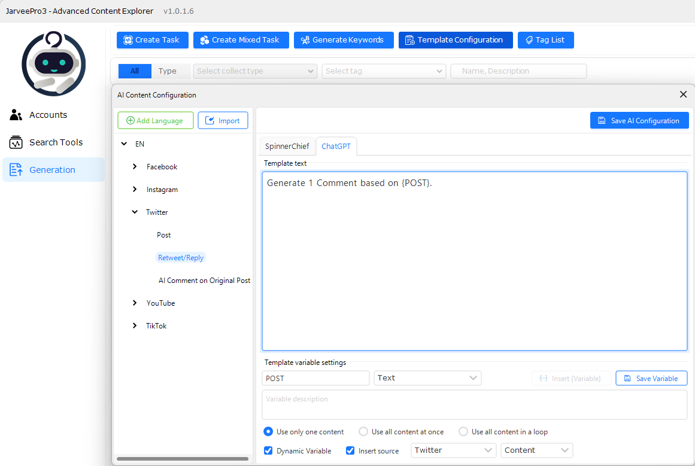
Task: Click the Generation sidebar icon
Action: pyautogui.click(x=16, y=170)
